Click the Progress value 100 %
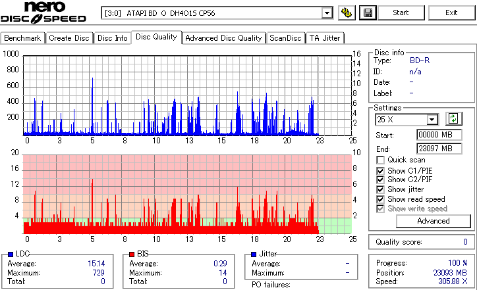477x290 pixels. pyautogui.click(x=458, y=263)
